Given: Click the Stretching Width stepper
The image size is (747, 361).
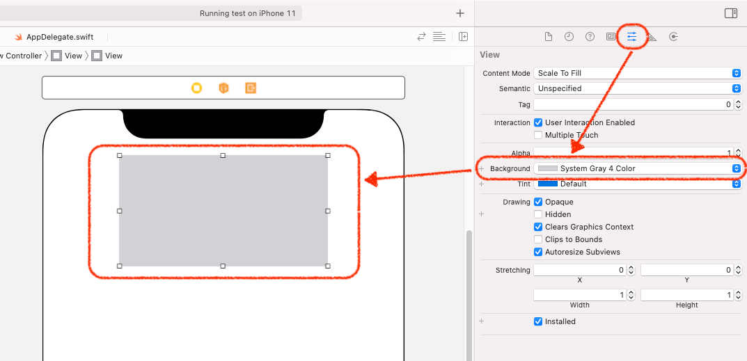Looking at the screenshot, I should (x=631, y=296).
